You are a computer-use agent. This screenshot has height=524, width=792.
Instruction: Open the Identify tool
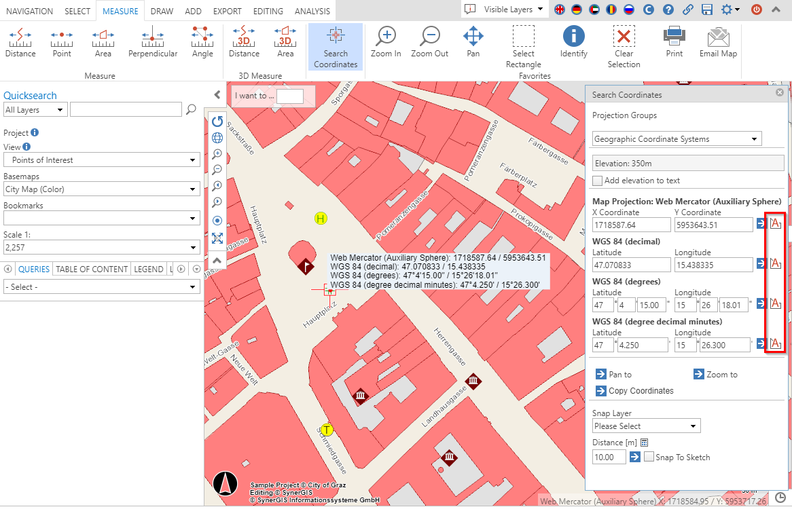573,42
